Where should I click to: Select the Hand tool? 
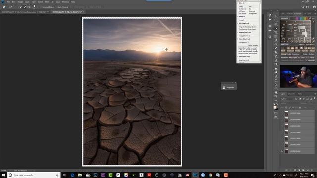(x=276, y=92)
